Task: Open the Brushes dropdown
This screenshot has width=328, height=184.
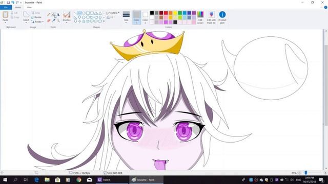Action: coord(67,22)
